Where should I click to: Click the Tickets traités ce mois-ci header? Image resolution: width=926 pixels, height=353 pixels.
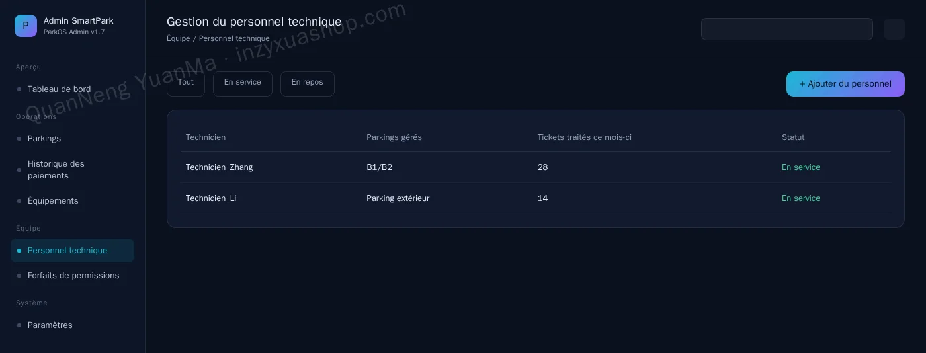[584, 137]
